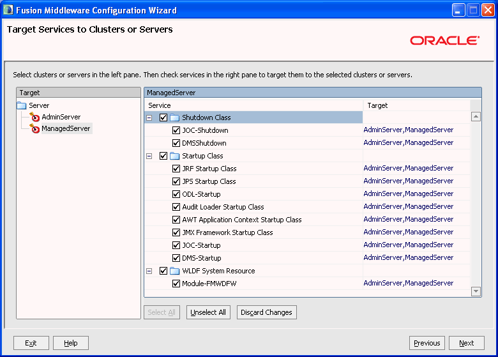
Task: Go back with the Previous button
Action: (x=427, y=343)
